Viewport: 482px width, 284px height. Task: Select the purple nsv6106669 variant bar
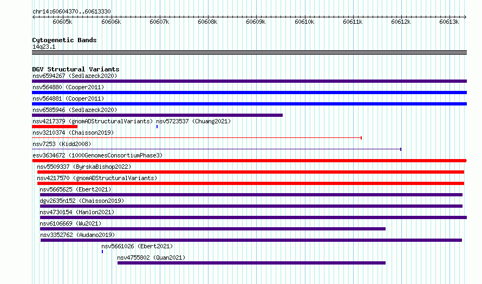pyautogui.click(x=213, y=229)
